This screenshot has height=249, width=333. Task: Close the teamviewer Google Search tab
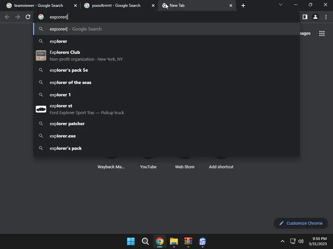(x=75, y=6)
